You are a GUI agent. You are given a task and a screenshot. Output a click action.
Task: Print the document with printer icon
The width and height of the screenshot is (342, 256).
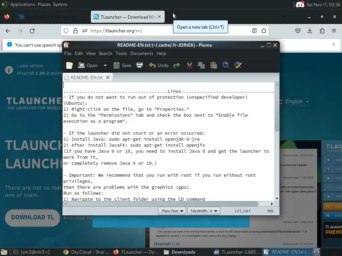tap(140, 65)
